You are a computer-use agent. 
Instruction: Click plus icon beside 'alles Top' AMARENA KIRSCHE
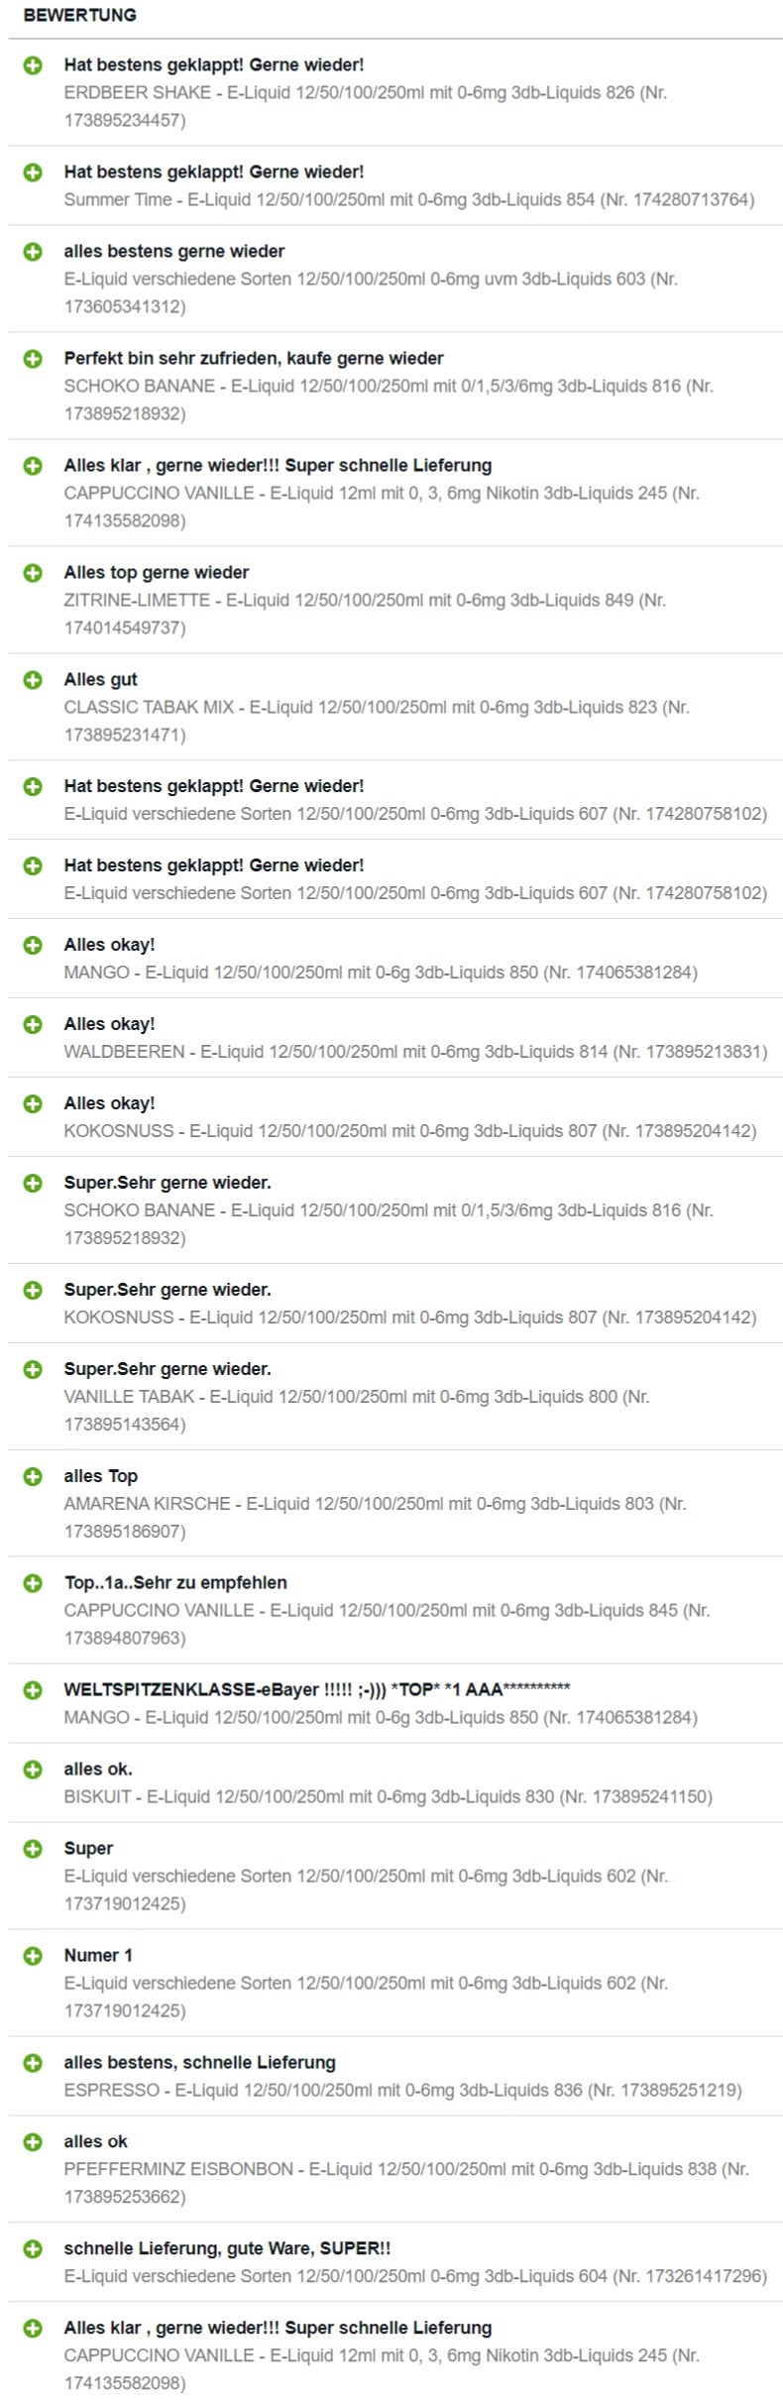[x=33, y=1476]
